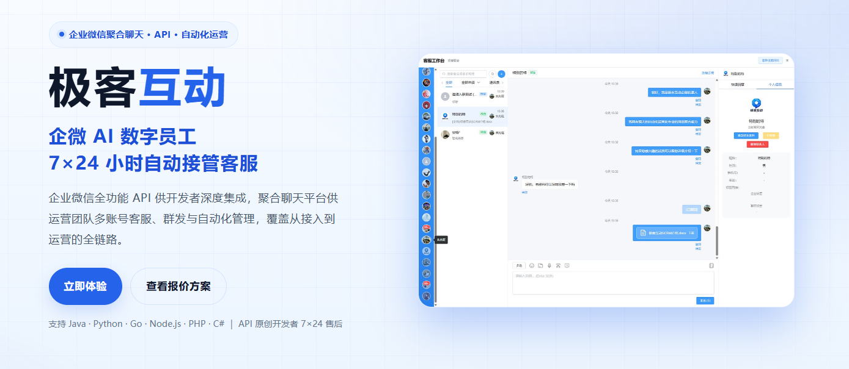The image size is (849, 369).
Task: Click the chat history icon at the toolbar's right end
Action: tap(711, 265)
